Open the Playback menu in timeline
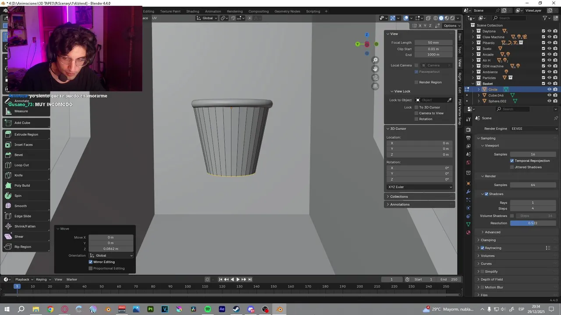This screenshot has height=315, width=561. [22, 280]
